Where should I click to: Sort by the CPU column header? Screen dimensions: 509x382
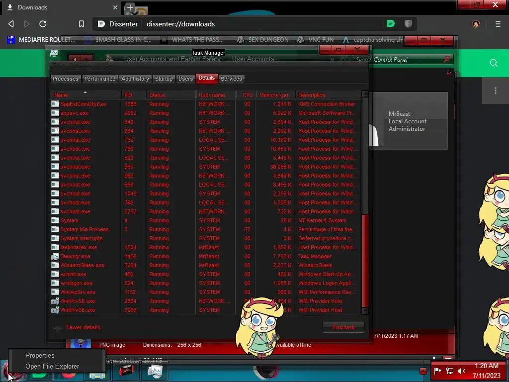pos(246,95)
